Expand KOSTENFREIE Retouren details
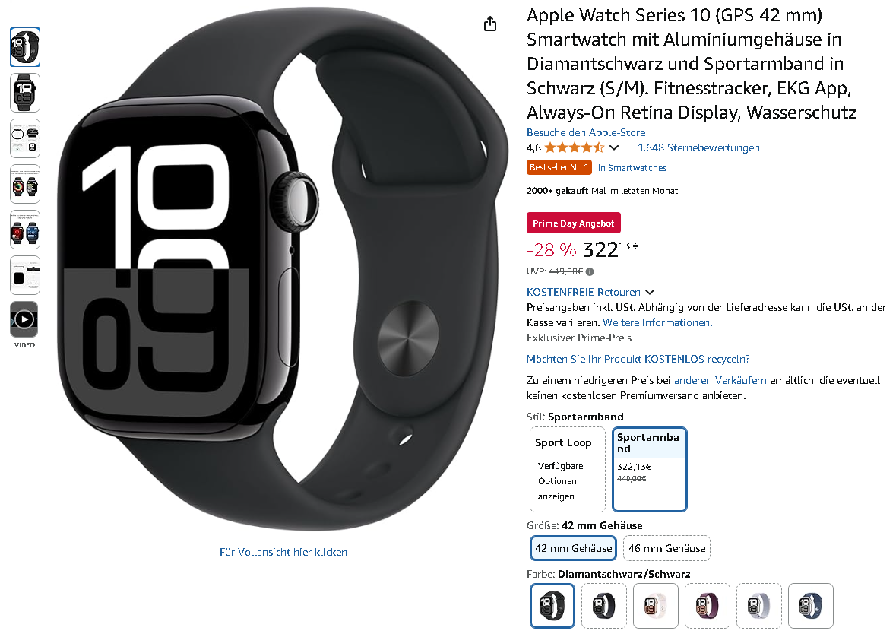This screenshot has height=634, width=896. pos(590,292)
